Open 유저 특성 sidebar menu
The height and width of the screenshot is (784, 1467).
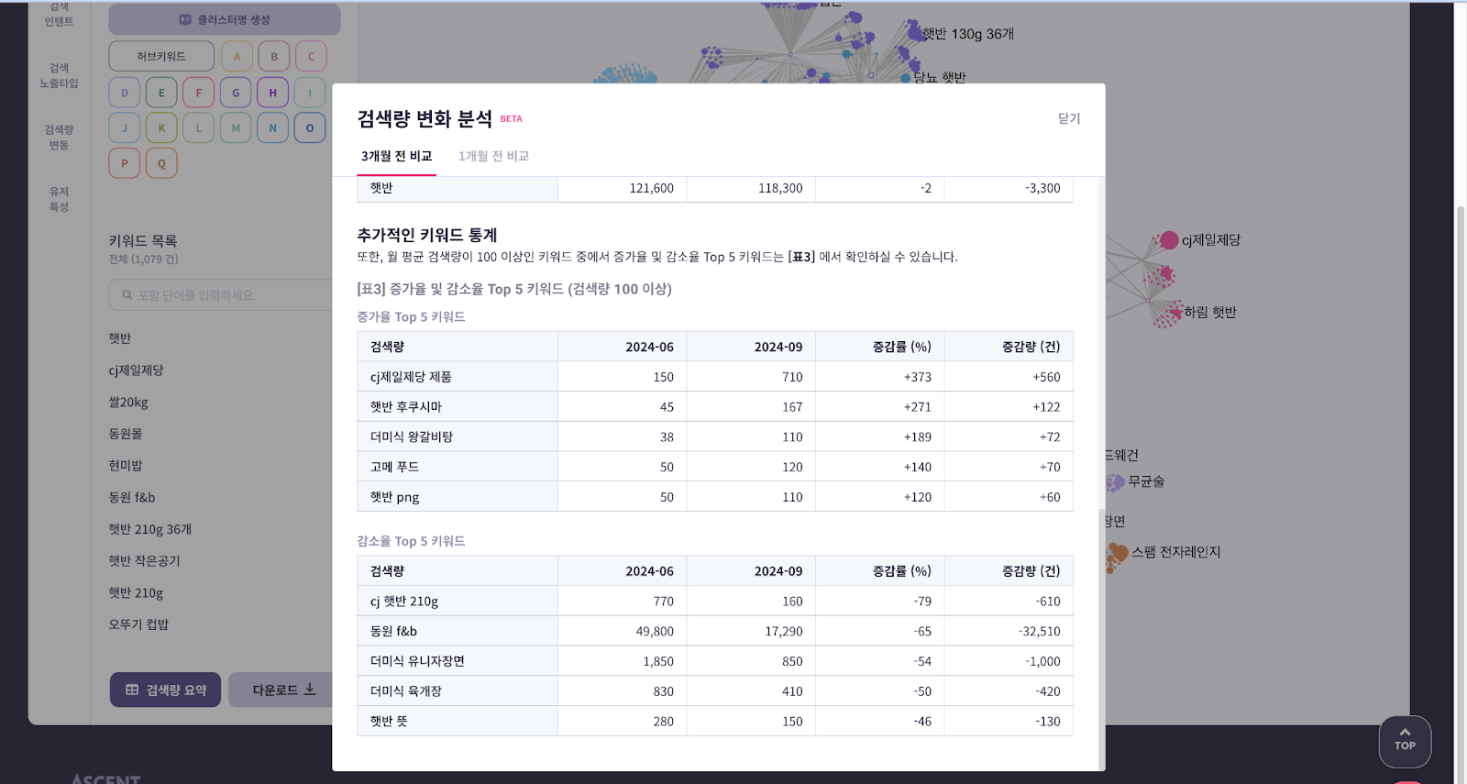coord(59,199)
